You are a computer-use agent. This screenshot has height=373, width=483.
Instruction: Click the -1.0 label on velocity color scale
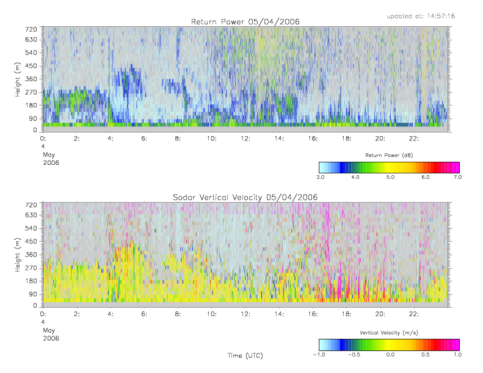click(x=319, y=355)
